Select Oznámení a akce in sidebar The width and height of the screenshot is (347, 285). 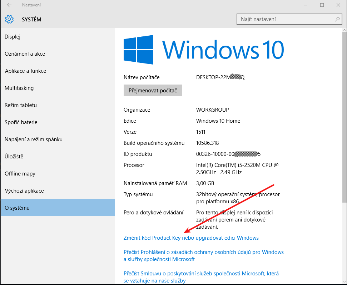pyautogui.click(x=25, y=54)
